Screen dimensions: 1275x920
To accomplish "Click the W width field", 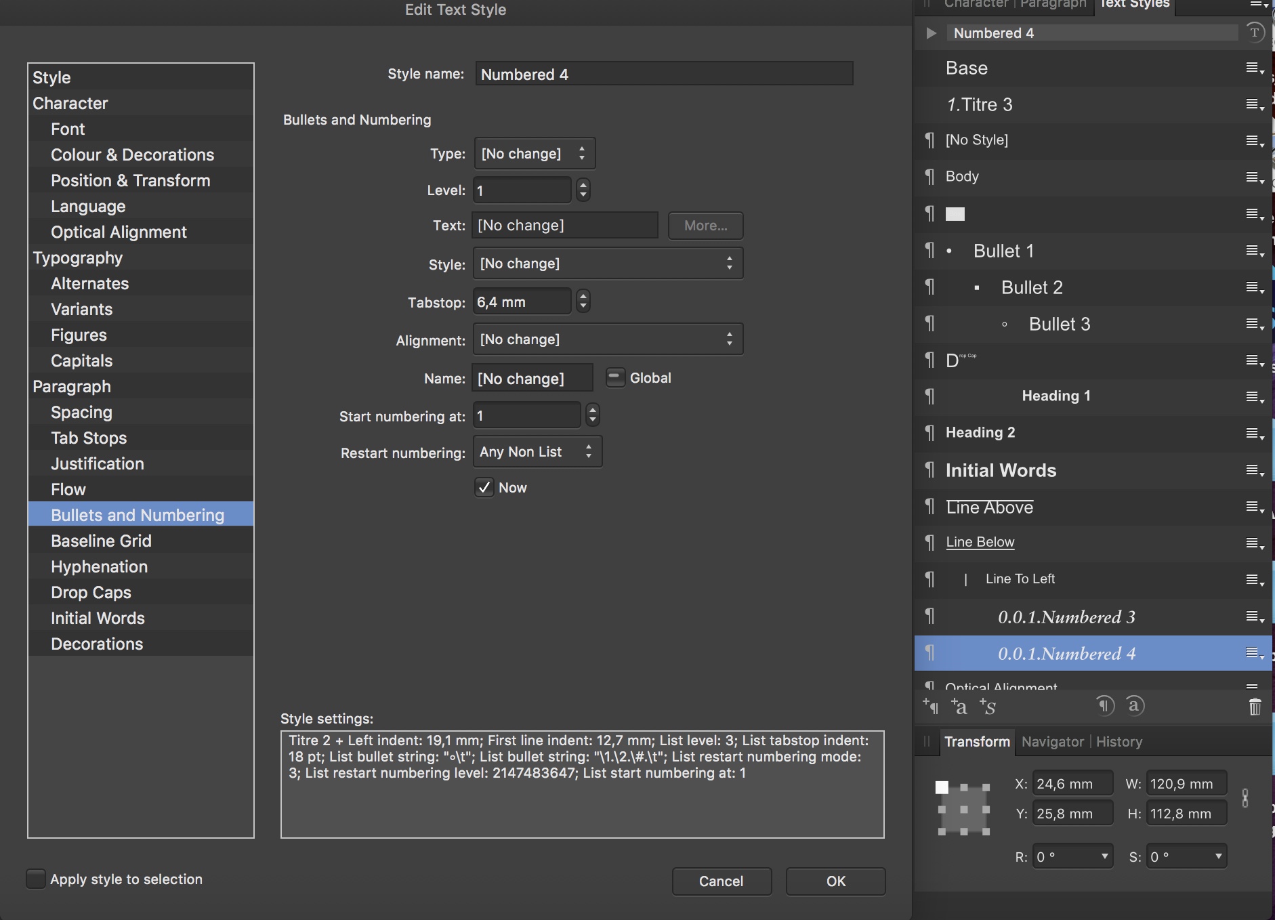I will point(1186,784).
